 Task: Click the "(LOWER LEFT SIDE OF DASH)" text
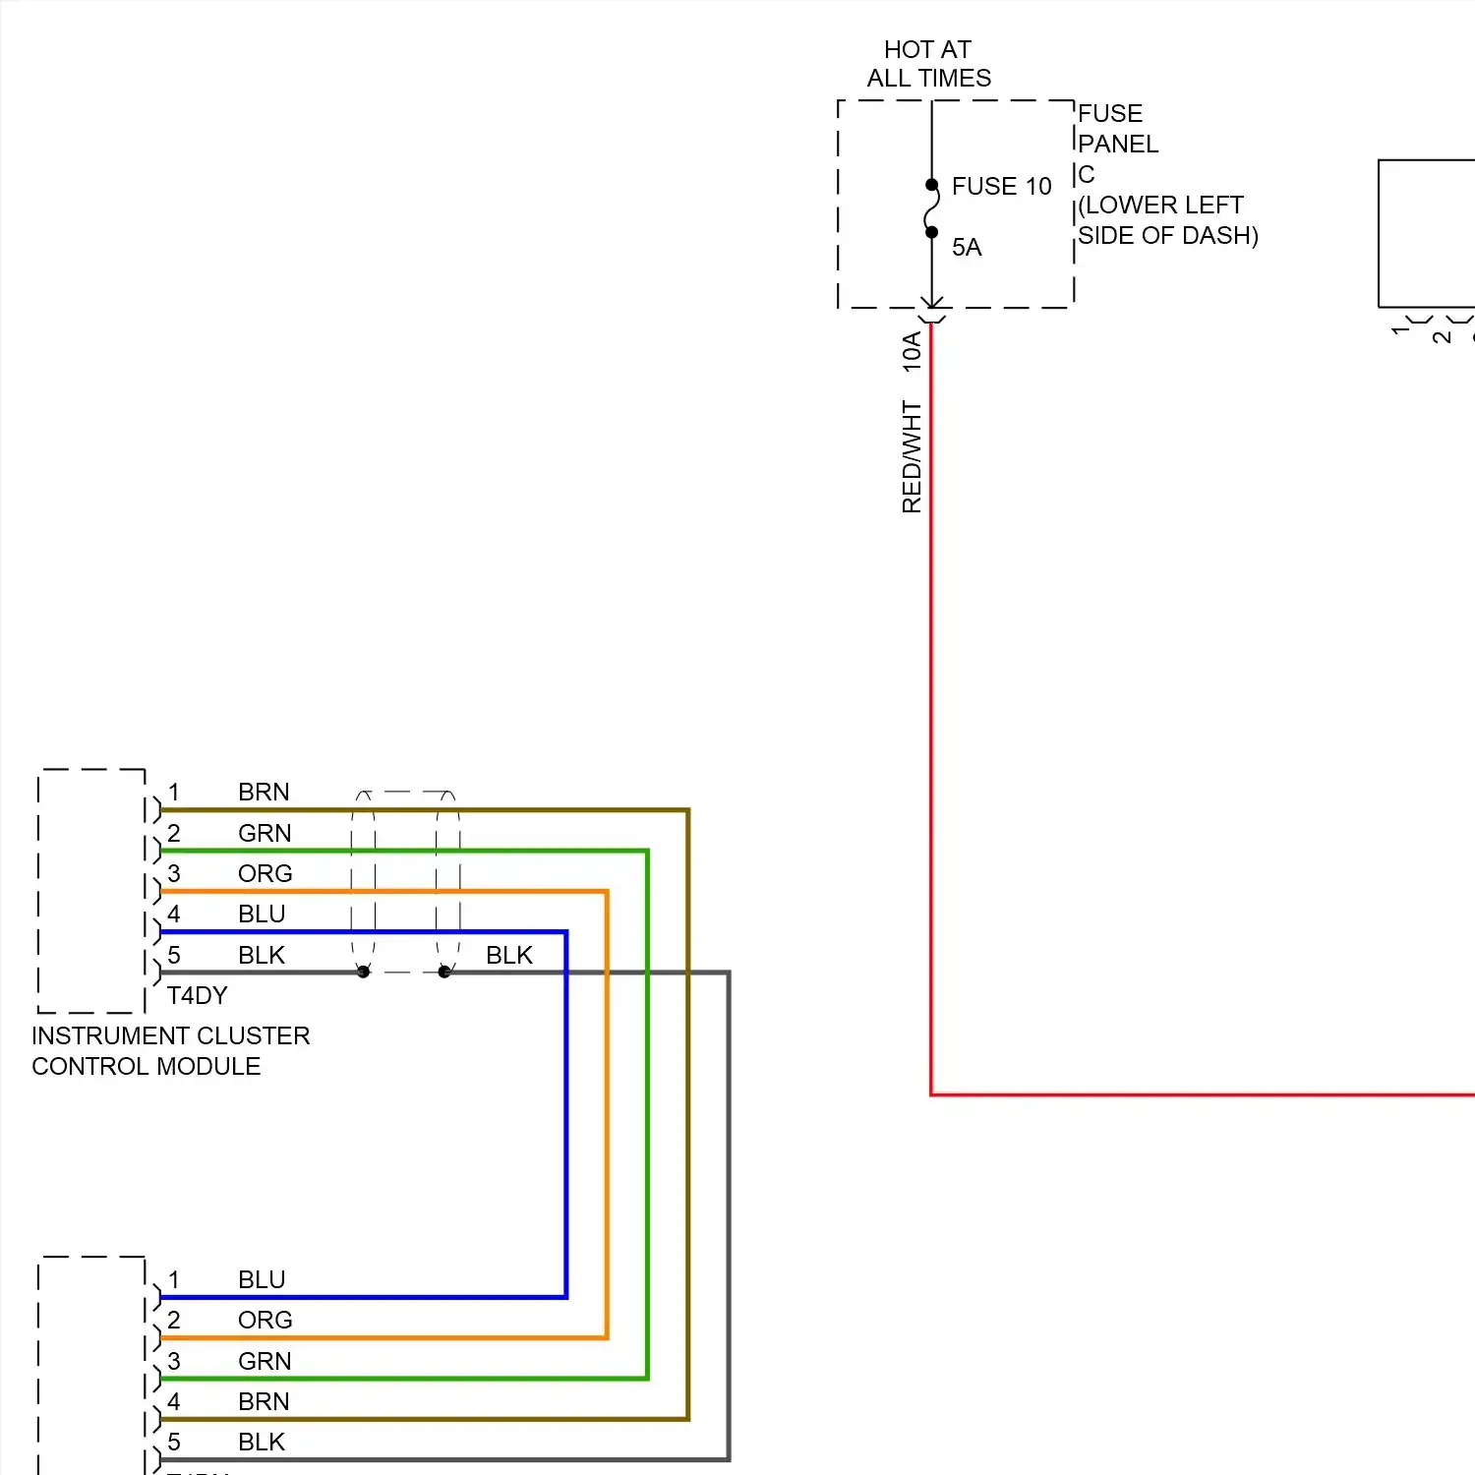[x=1168, y=220]
